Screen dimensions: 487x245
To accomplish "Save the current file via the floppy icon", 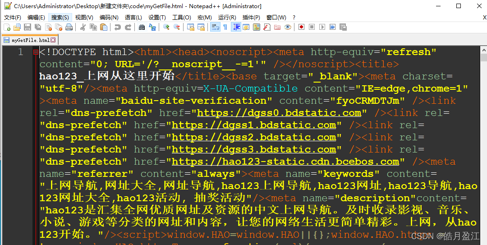I will [28, 28].
